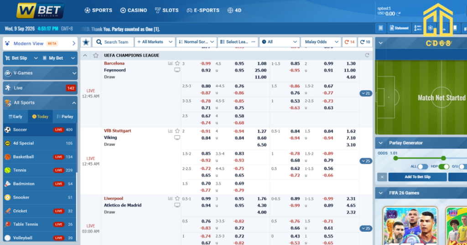Open the settings gear icon
This screenshot has height=245, width=467.
[431, 28]
